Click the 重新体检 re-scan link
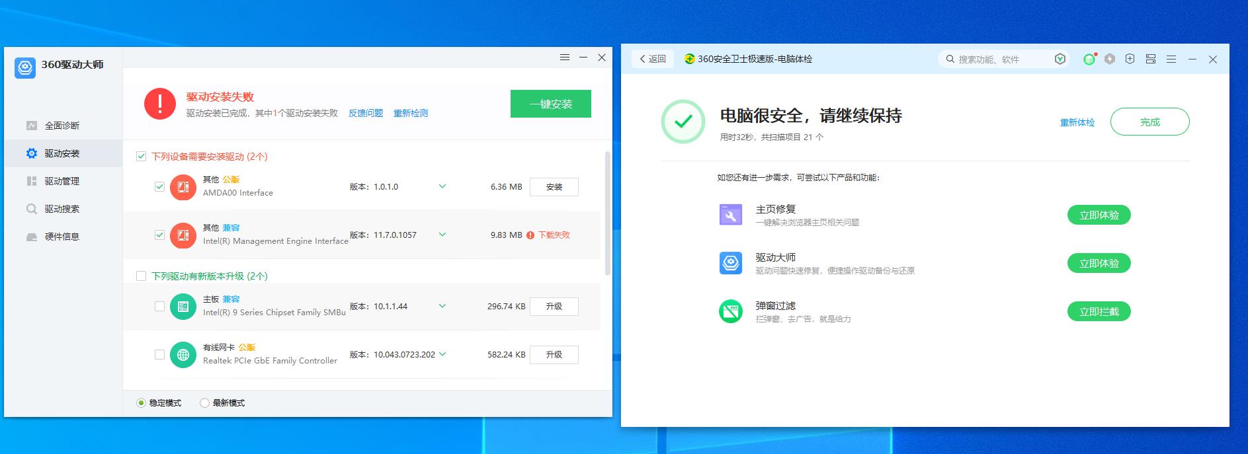 tap(1077, 122)
